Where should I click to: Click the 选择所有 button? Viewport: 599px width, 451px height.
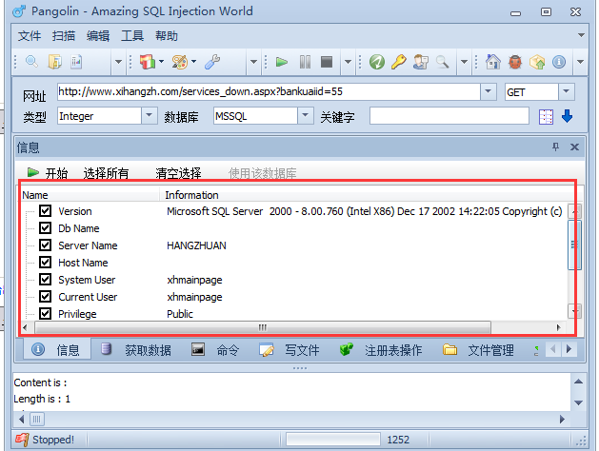(106, 173)
